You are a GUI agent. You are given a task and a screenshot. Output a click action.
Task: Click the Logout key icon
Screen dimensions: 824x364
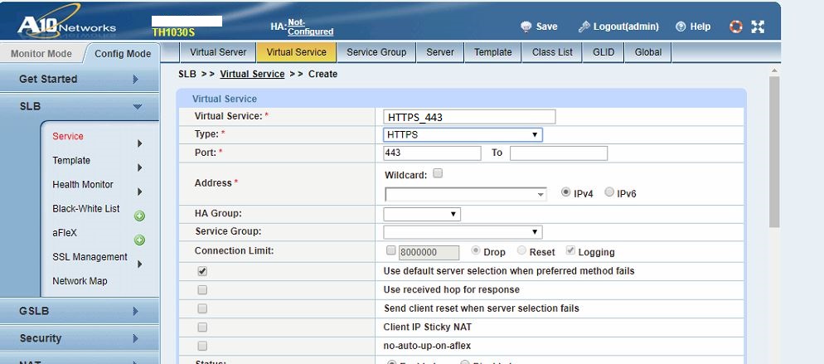(x=584, y=27)
